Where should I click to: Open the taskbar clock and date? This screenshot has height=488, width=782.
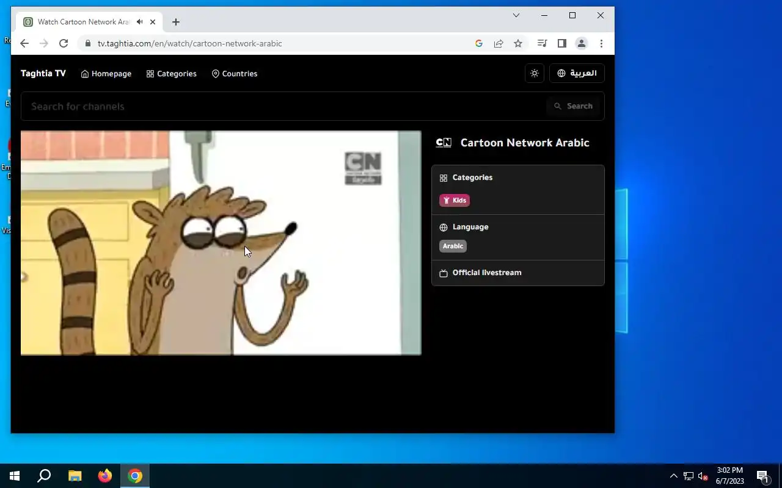point(730,476)
